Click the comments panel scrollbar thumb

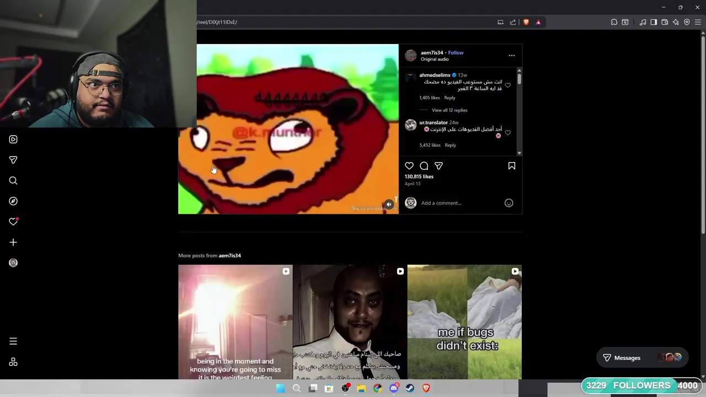pos(519,78)
